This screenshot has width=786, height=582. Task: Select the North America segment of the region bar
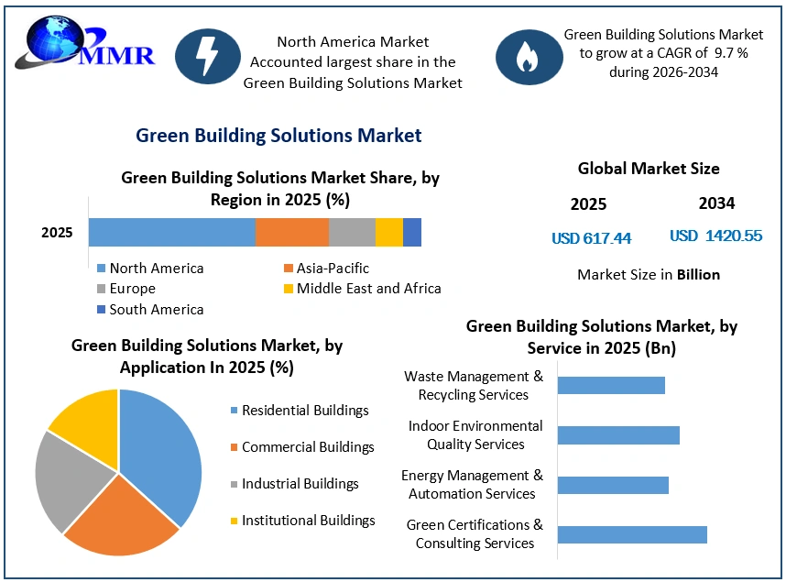coord(172,232)
